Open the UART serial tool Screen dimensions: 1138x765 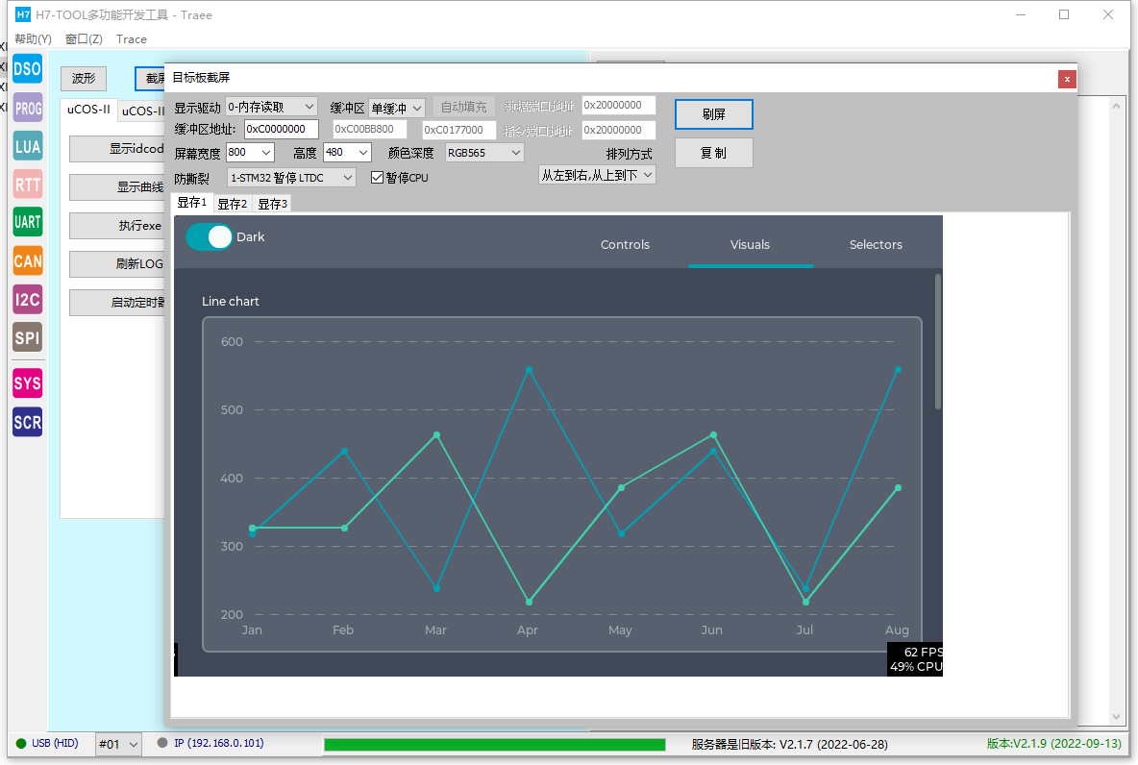[x=28, y=222]
